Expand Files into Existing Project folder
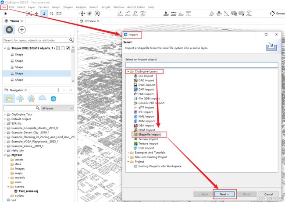This screenshot has height=202, width=285. coord(128,157)
